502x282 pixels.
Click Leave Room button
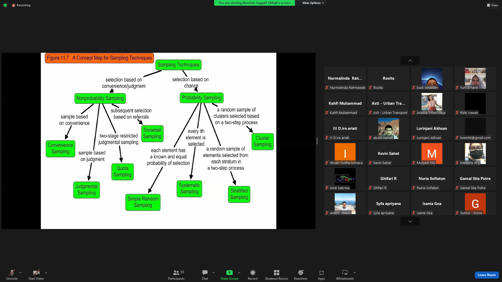click(487, 275)
